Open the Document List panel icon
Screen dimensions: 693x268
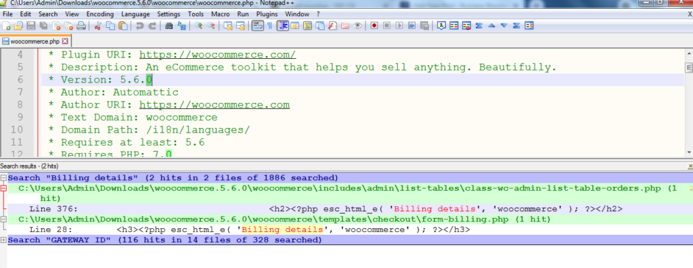click(319, 26)
